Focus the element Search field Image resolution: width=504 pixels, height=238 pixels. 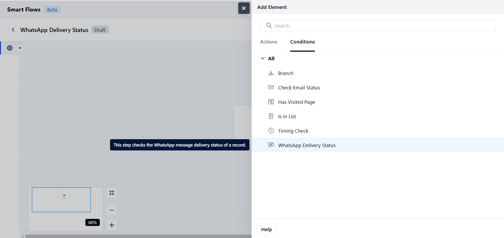tap(378, 25)
